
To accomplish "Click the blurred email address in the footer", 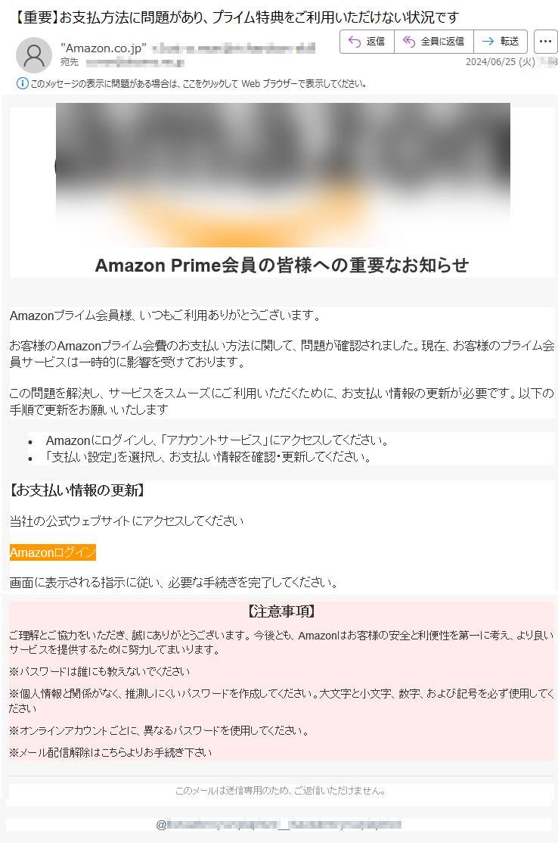I will (x=279, y=824).
